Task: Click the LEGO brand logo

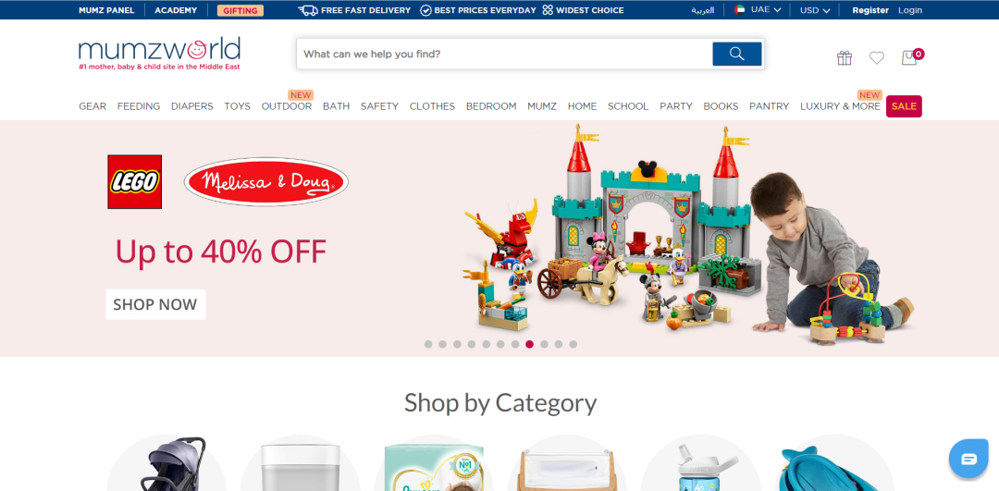Action: click(134, 181)
